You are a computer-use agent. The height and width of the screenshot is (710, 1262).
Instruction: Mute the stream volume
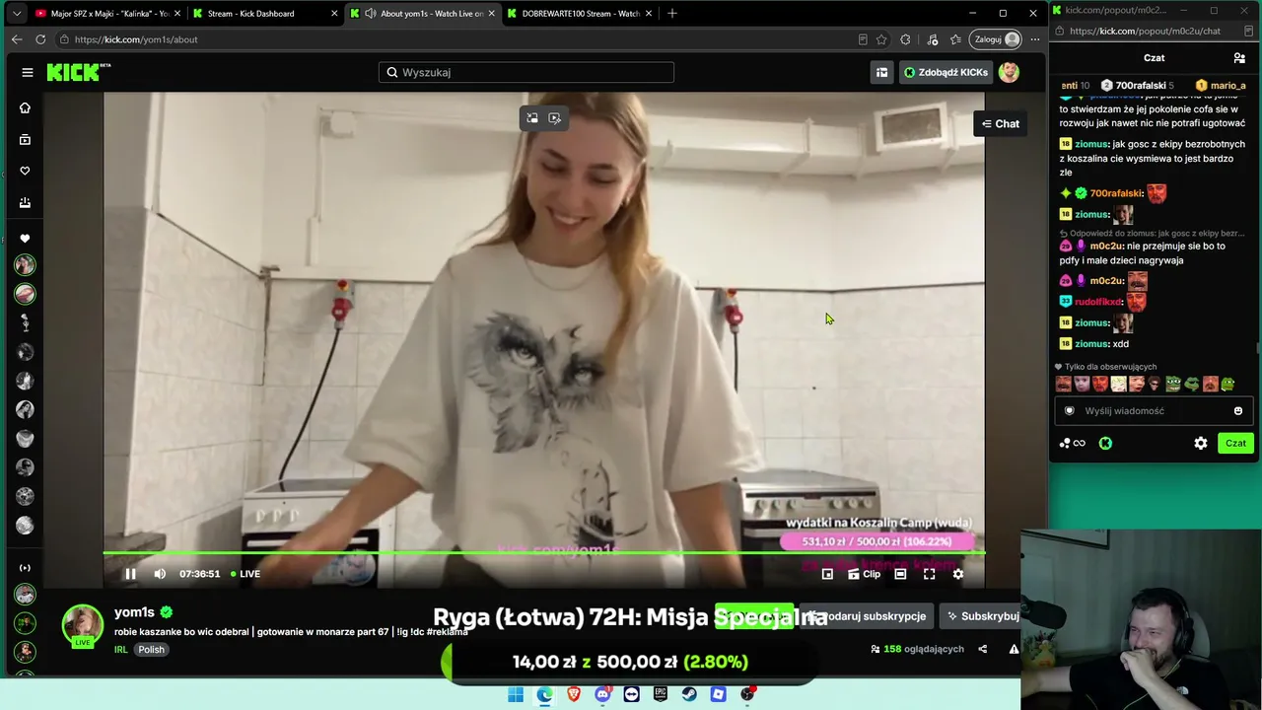point(160,574)
